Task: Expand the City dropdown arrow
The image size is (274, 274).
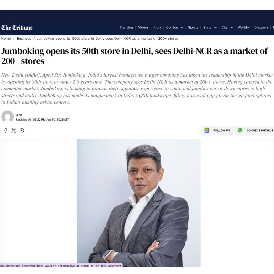Action: pos(231,28)
